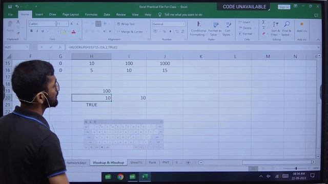
Task: Click the Sign in button
Action: coord(284,7)
